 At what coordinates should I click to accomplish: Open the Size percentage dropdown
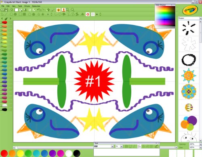[200, 147]
